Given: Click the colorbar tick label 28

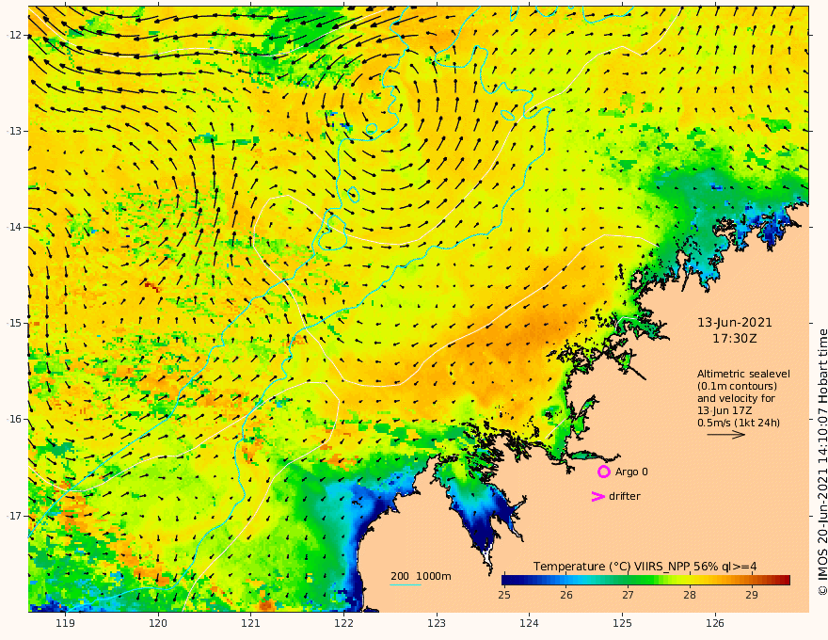Looking at the screenshot, I should (x=689, y=595).
